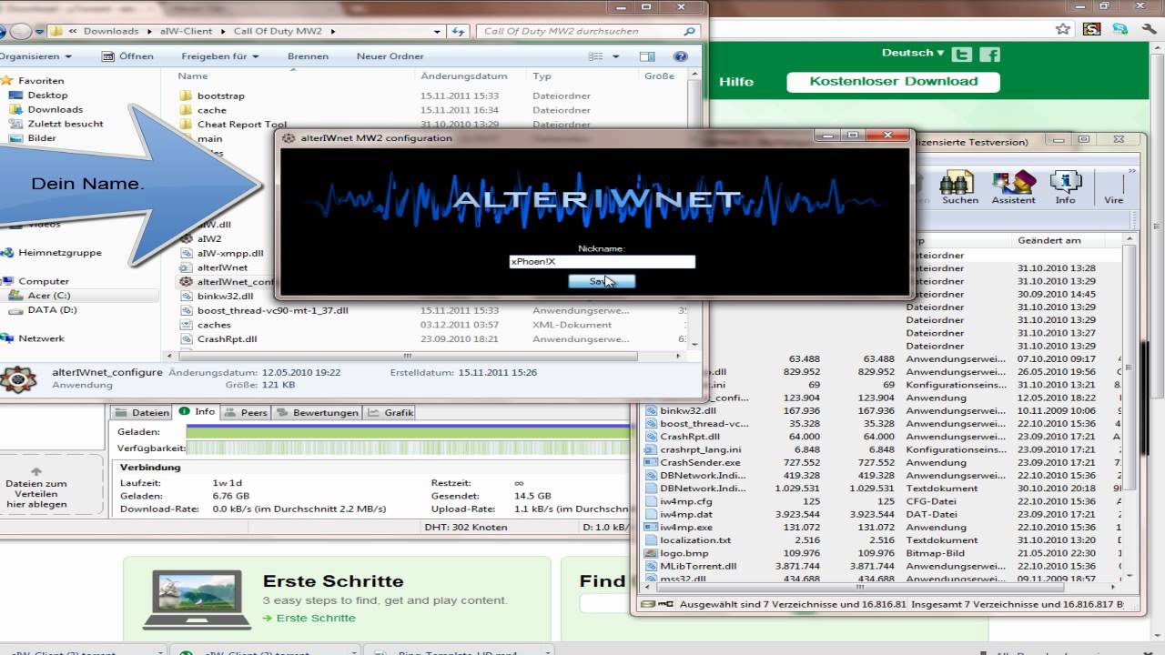Select cache folder in Explorer
The image size is (1165, 655).
coord(211,110)
